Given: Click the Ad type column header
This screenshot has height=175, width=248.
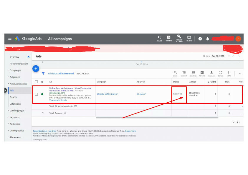Looking at the screenshot, I should pos(193,82).
